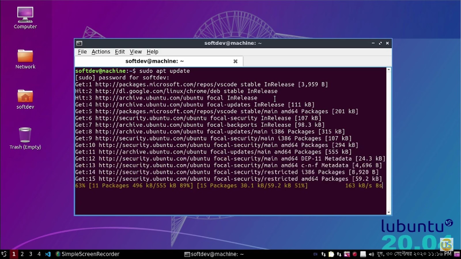Open the Trash (Empty) desktop icon
The width and height of the screenshot is (461, 259).
click(x=25, y=138)
